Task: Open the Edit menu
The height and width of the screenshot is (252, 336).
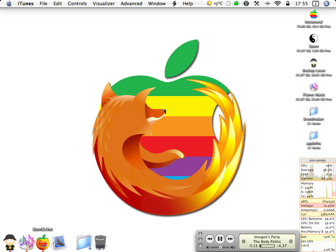Action: click(58, 4)
